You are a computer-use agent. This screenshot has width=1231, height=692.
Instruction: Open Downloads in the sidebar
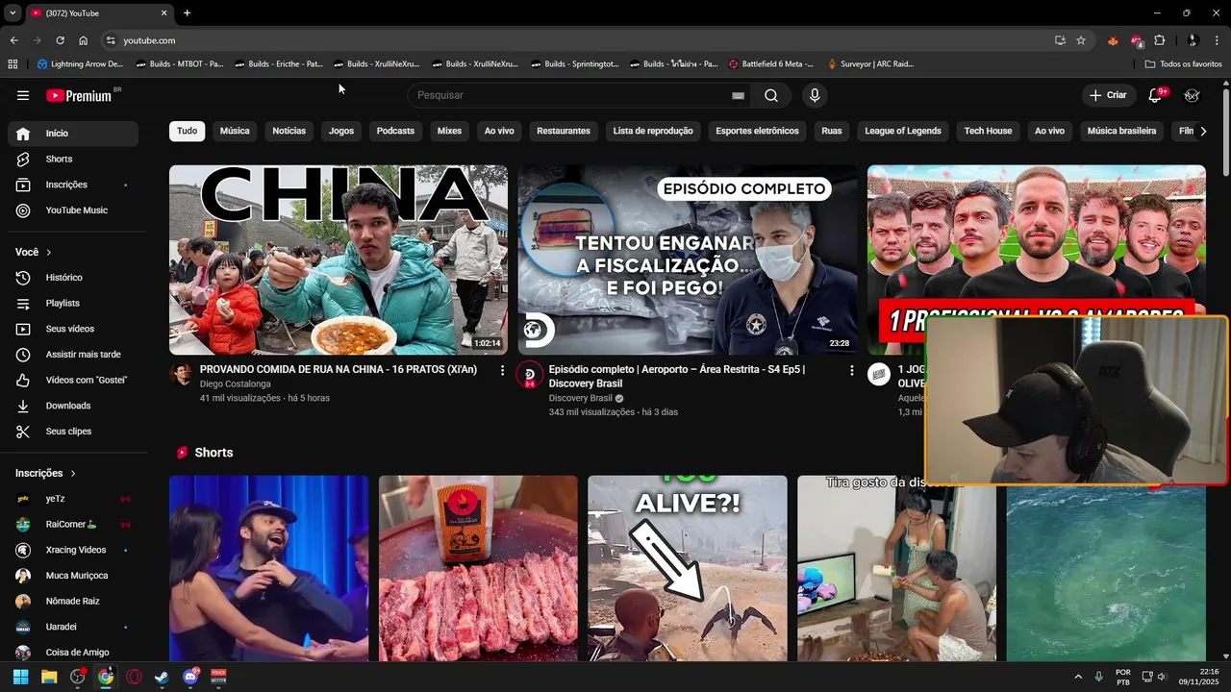click(x=73, y=406)
